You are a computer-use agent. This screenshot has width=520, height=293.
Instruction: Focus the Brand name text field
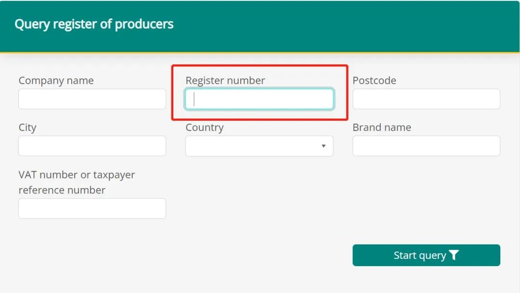[426, 146]
